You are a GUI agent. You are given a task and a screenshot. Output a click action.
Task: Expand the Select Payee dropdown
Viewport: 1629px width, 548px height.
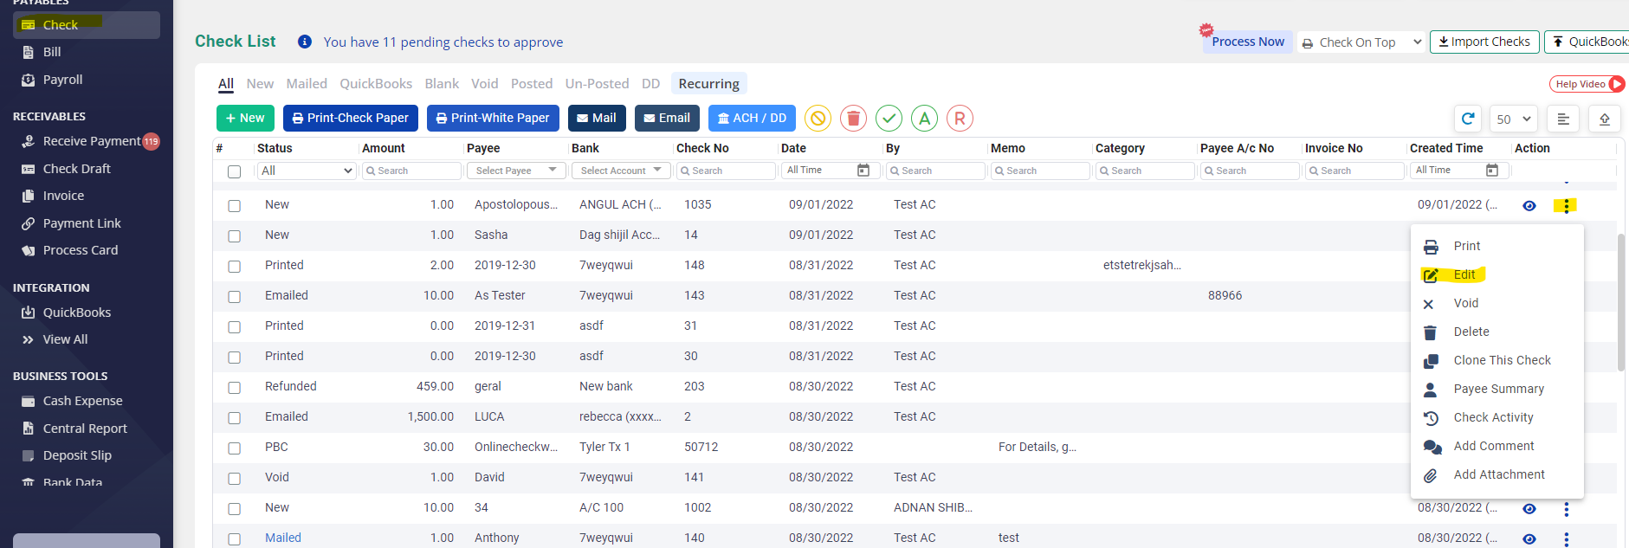point(516,171)
